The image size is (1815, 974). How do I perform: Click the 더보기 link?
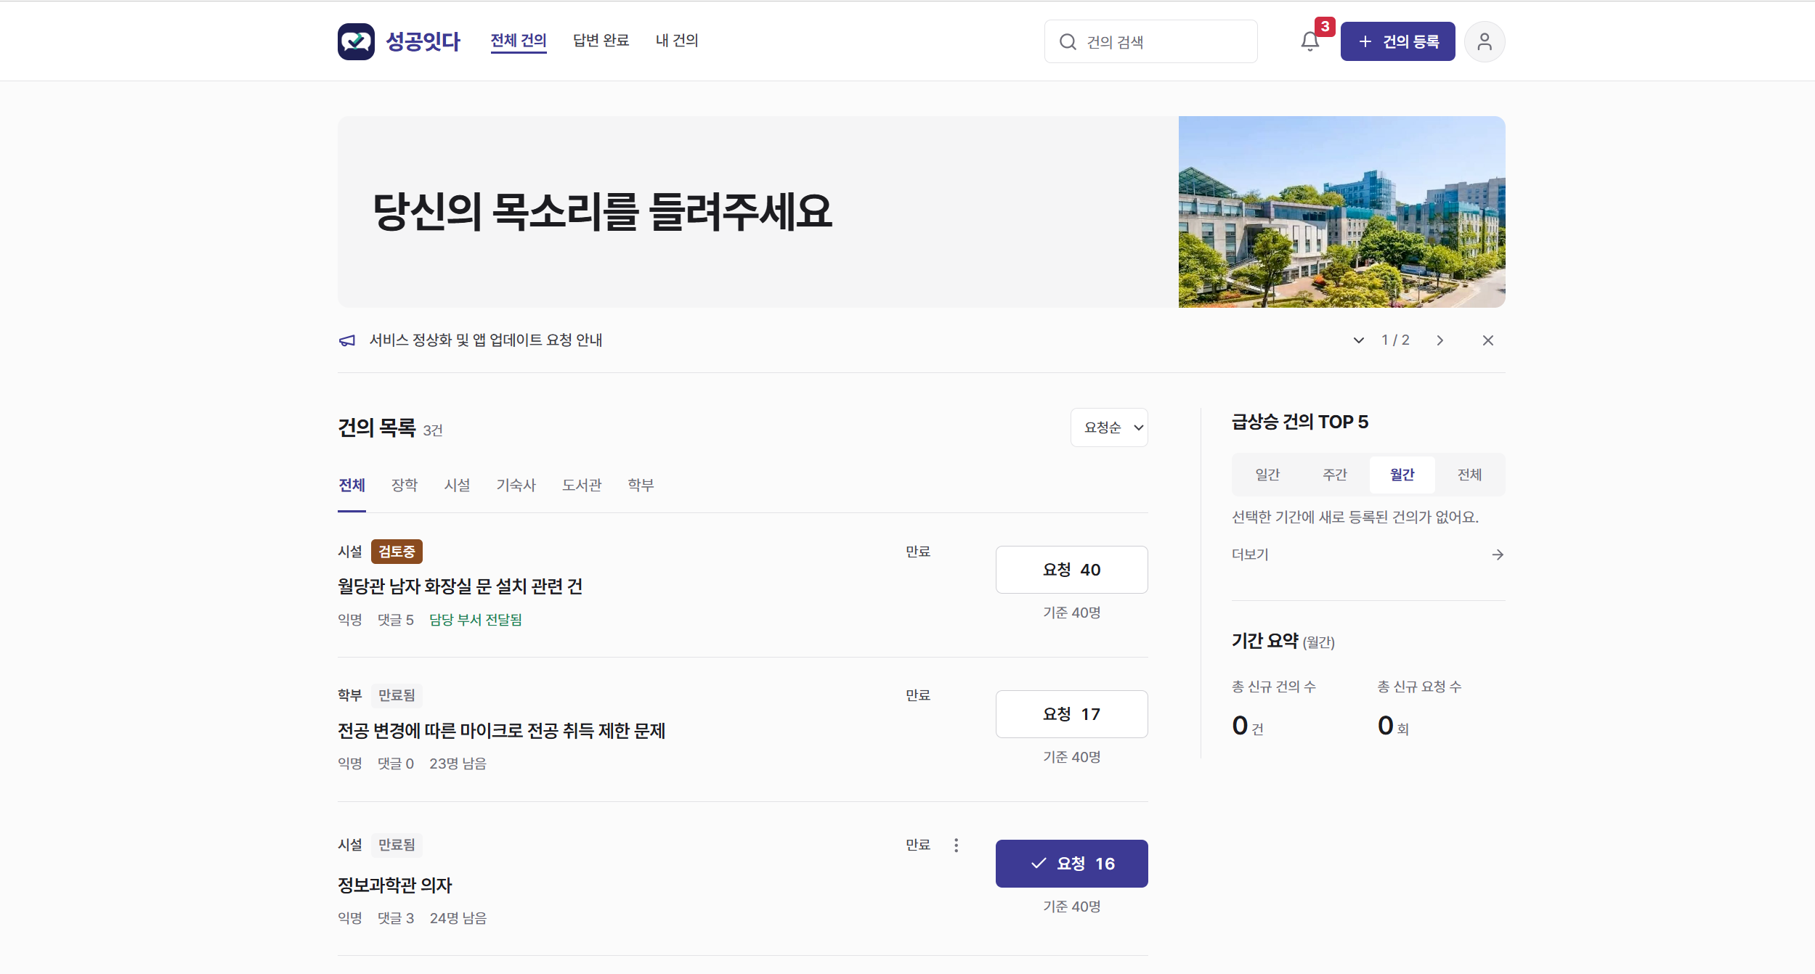pos(1250,554)
